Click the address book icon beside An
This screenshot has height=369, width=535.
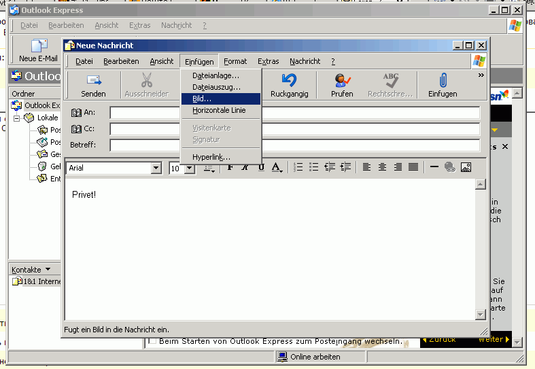(76, 113)
